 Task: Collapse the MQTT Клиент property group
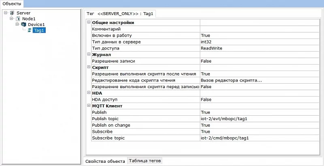(x=89, y=106)
